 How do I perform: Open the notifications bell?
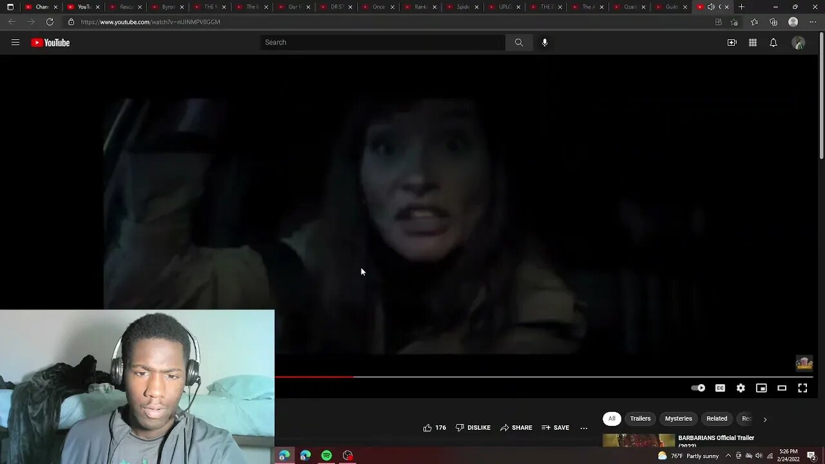click(x=773, y=43)
